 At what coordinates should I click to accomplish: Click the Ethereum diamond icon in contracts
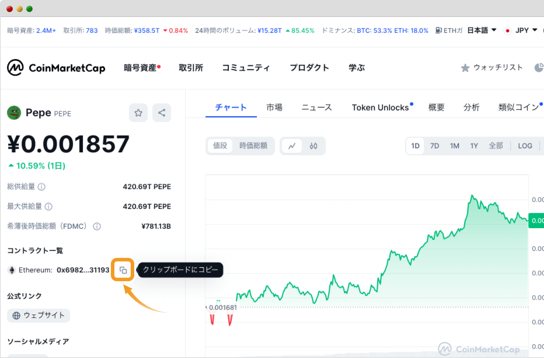[12, 270]
